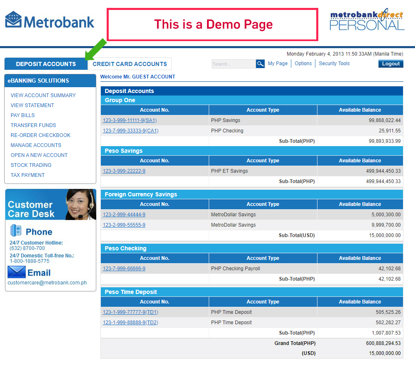Click the PHP Checking Payroll cell
415x367 pixels.
click(x=263, y=269)
